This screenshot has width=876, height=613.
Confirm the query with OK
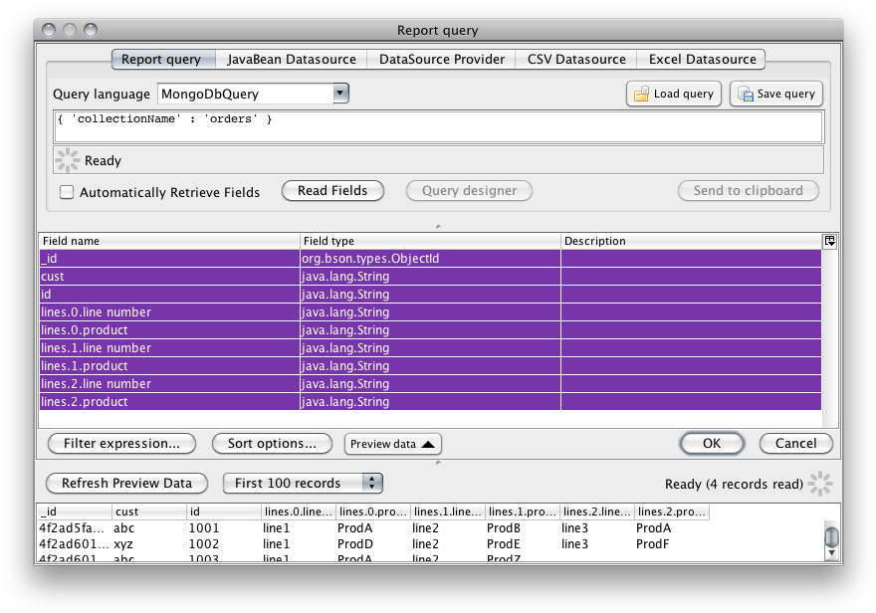(x=712, y=444)
